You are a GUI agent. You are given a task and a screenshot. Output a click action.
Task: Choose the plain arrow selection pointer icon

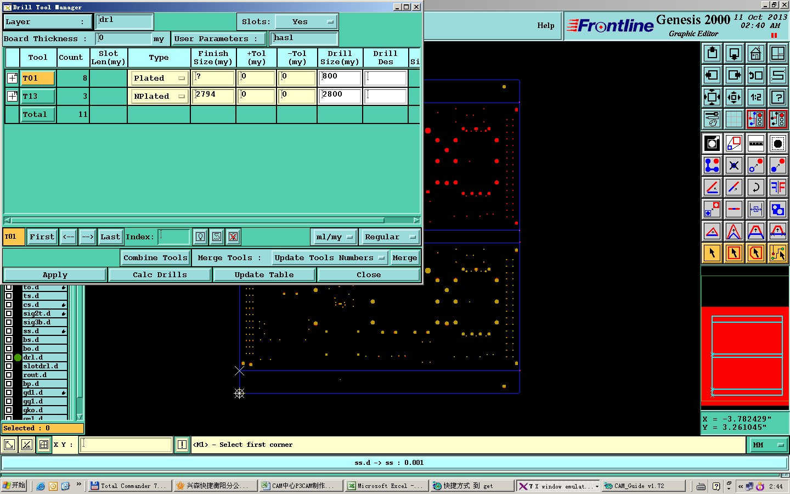click(712, 253)
